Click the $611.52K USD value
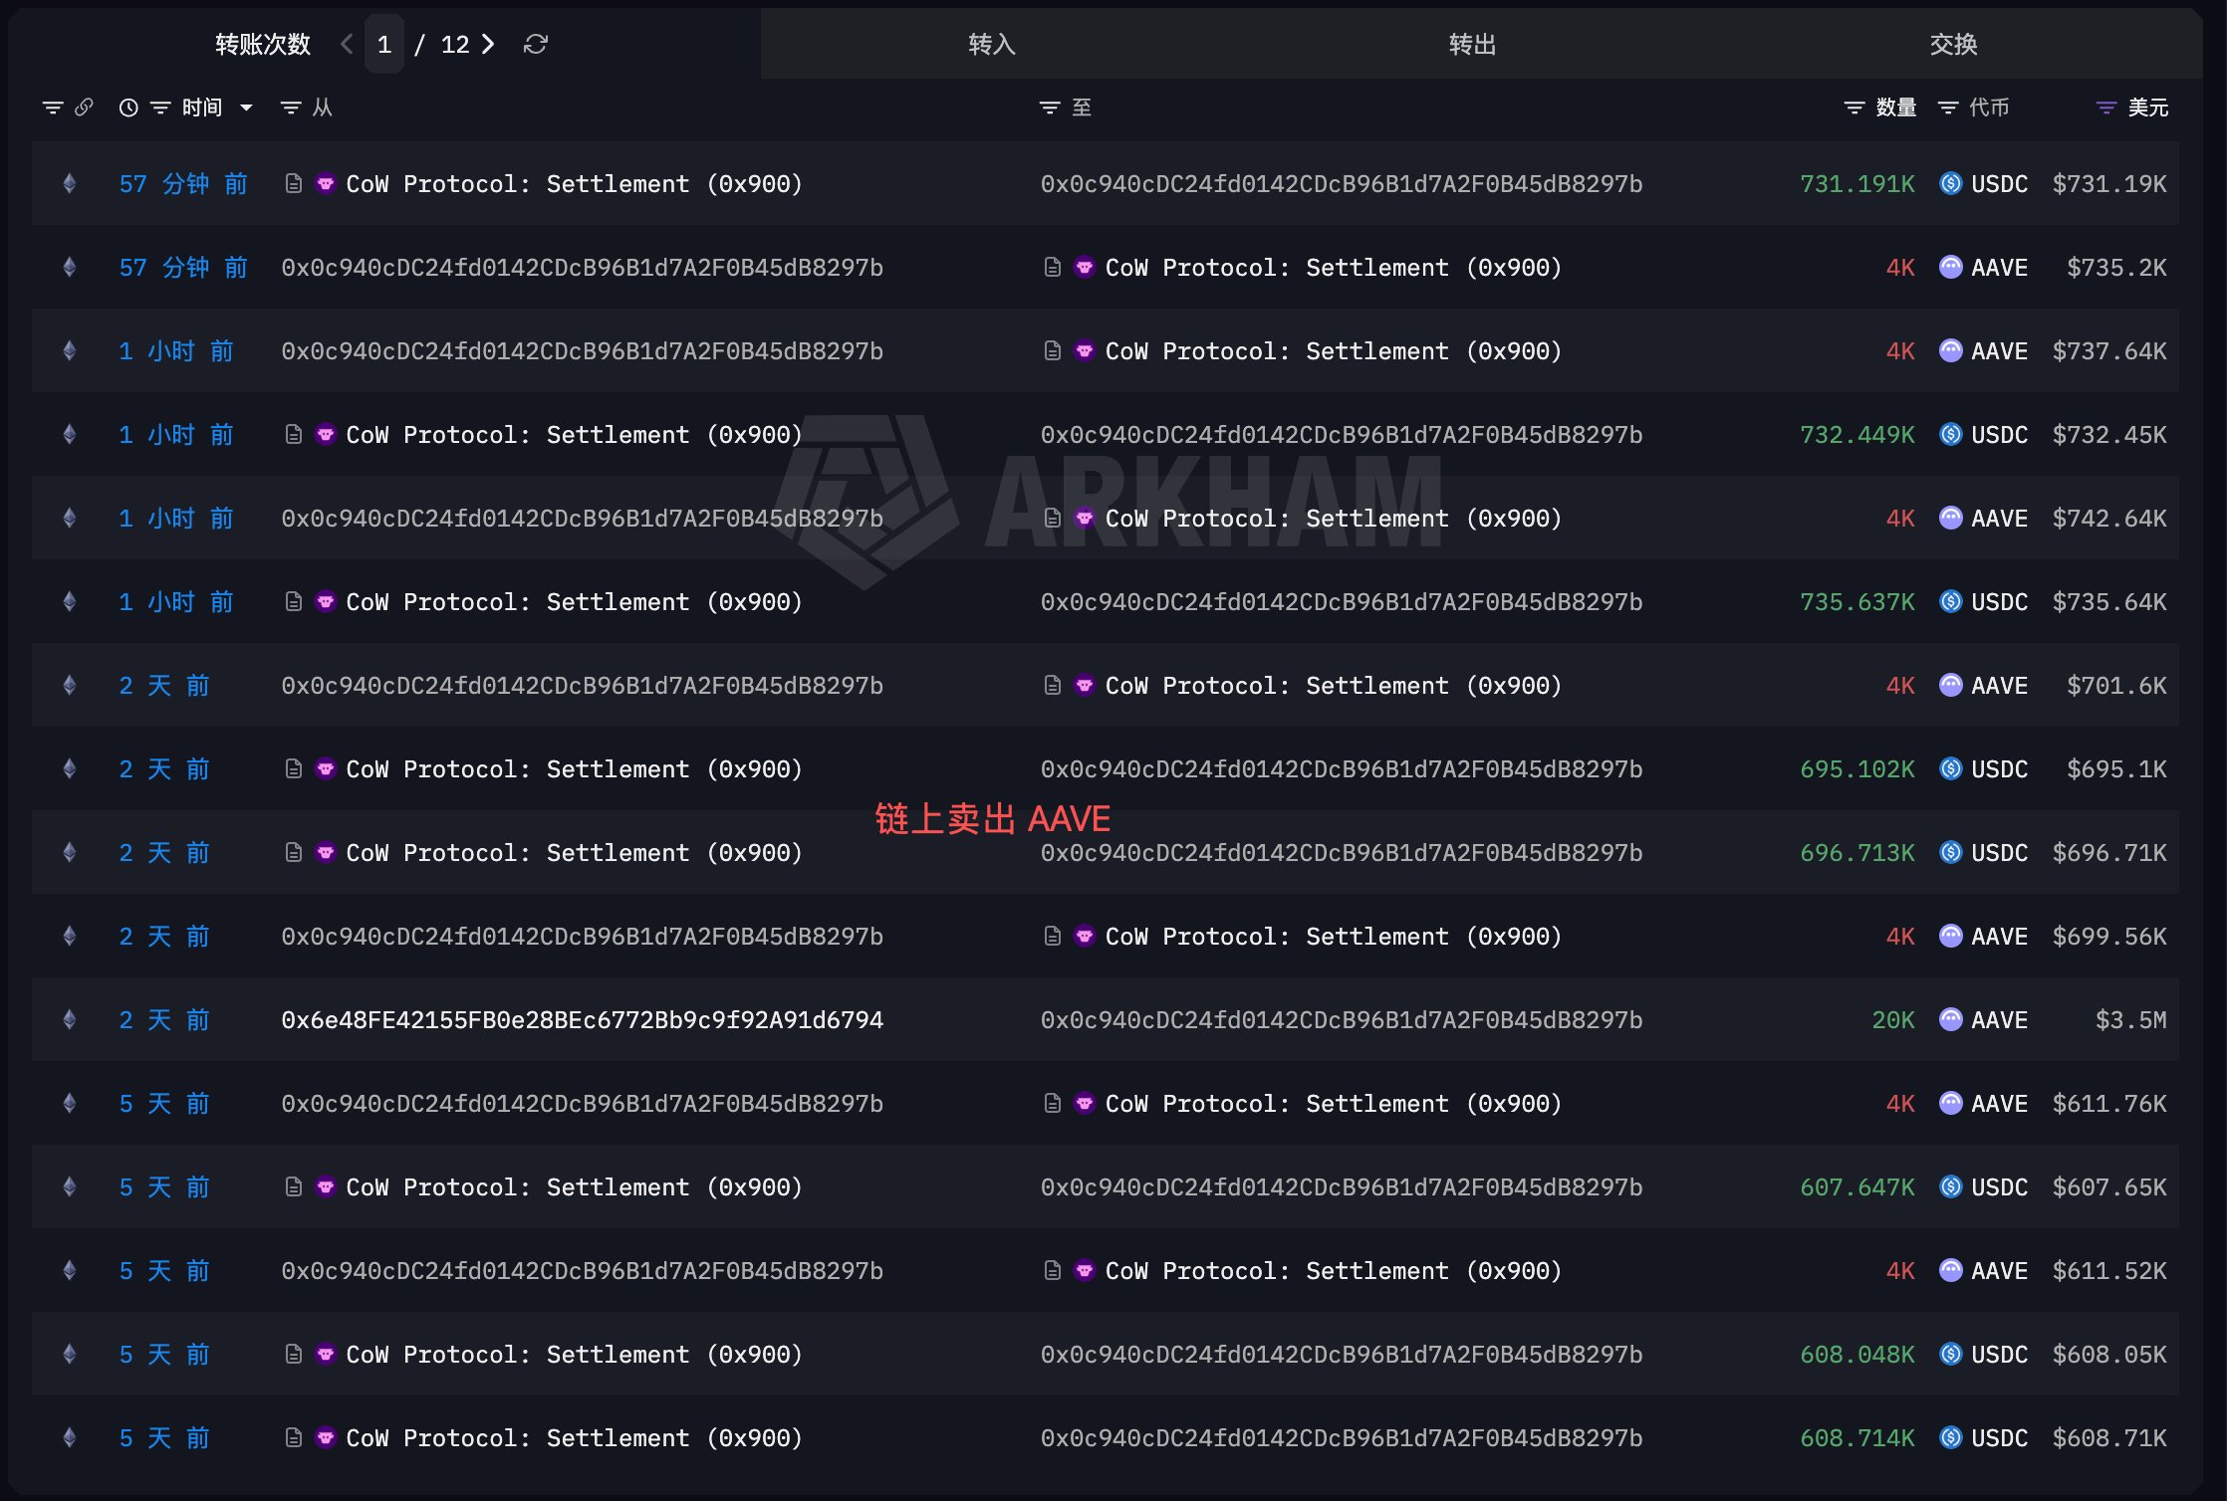The width and height of the screenshot is (2227, 1501). coord(2108,1270)
